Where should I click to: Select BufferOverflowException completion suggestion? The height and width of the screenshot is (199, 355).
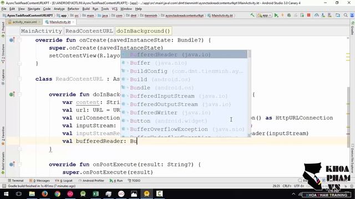[x=184, y=129]
